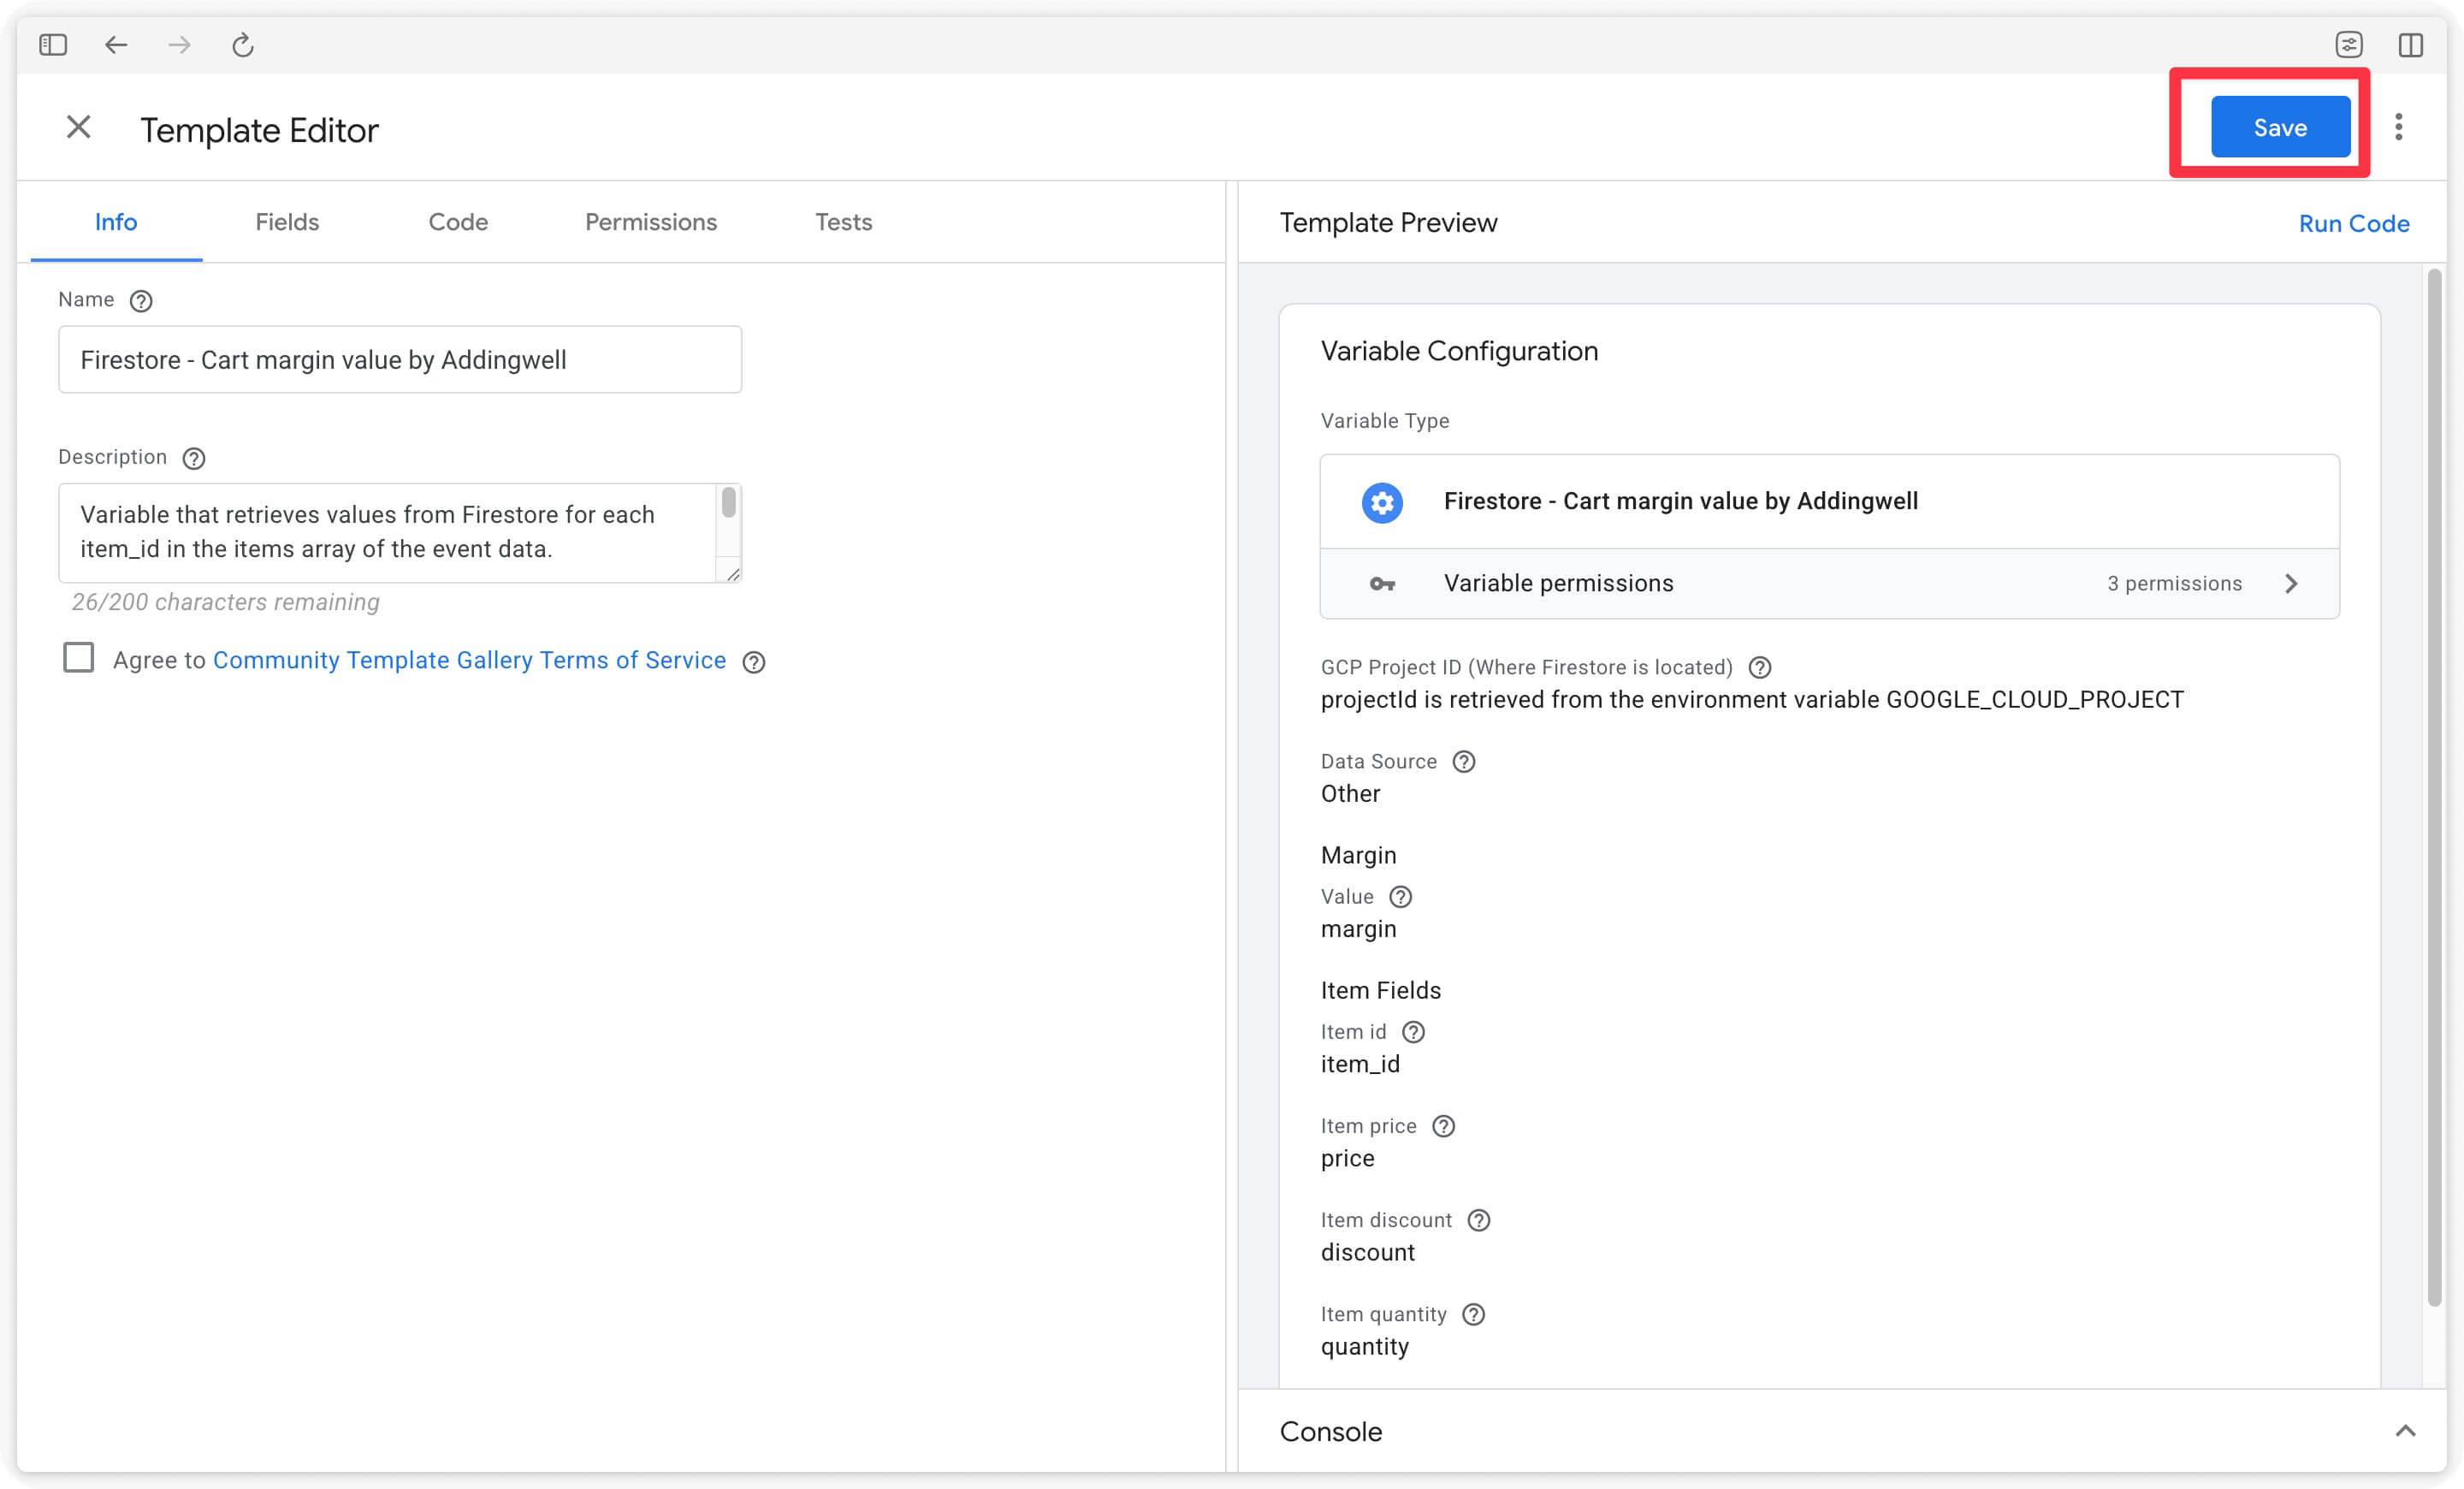Click the Item discount value 'discount'
The image size is (2464, 1489).
[x=1367, y=1253]
